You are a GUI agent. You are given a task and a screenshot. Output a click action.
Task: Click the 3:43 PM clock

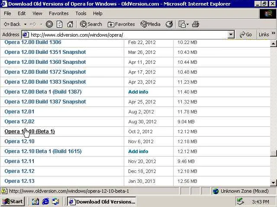click(261, 202)
